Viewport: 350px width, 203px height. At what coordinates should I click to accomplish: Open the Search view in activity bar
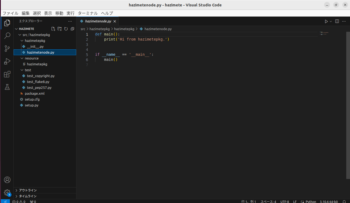pyautogui.click(x=7, y=35)
